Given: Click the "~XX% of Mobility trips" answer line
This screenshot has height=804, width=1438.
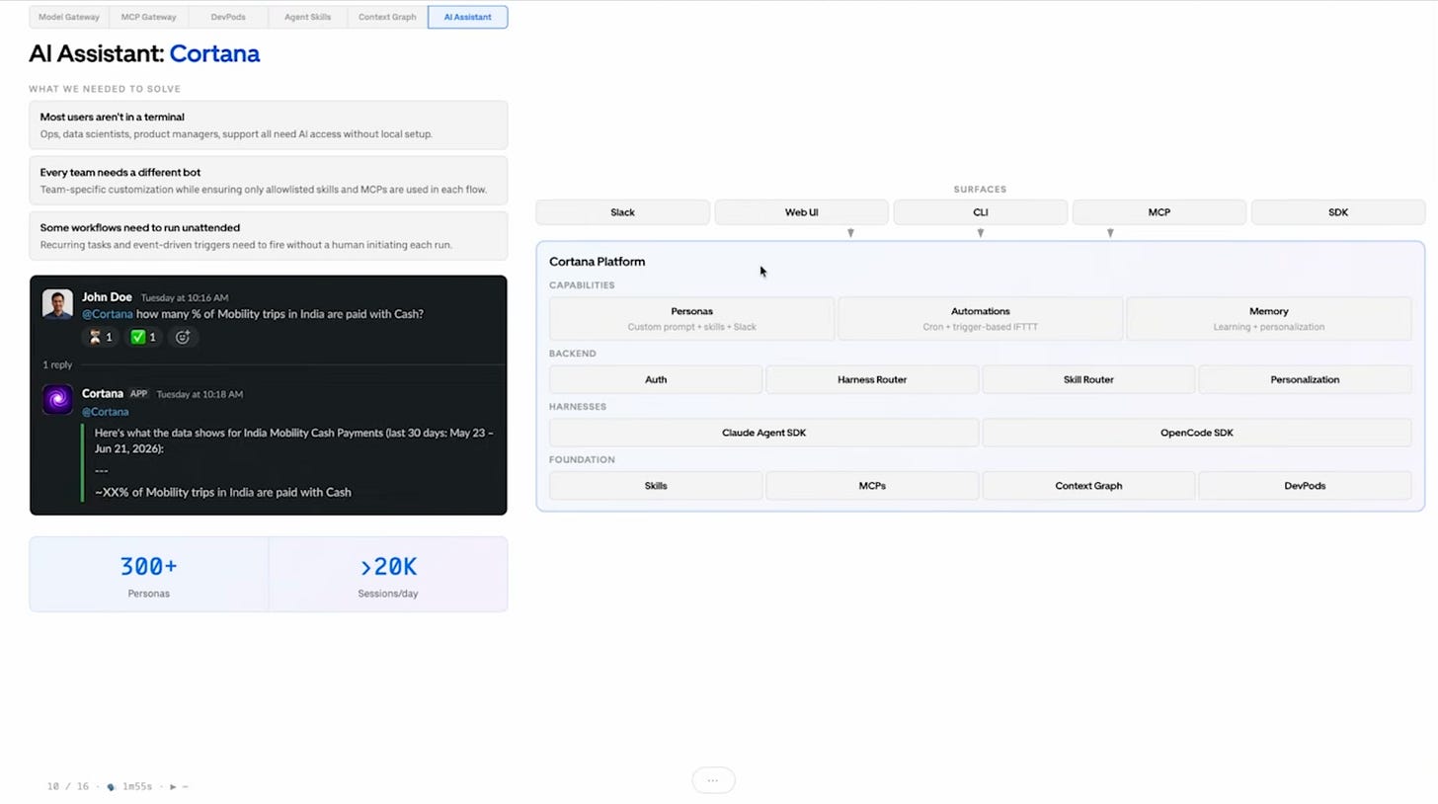Looking at the screenshot, I should point(223,492).
